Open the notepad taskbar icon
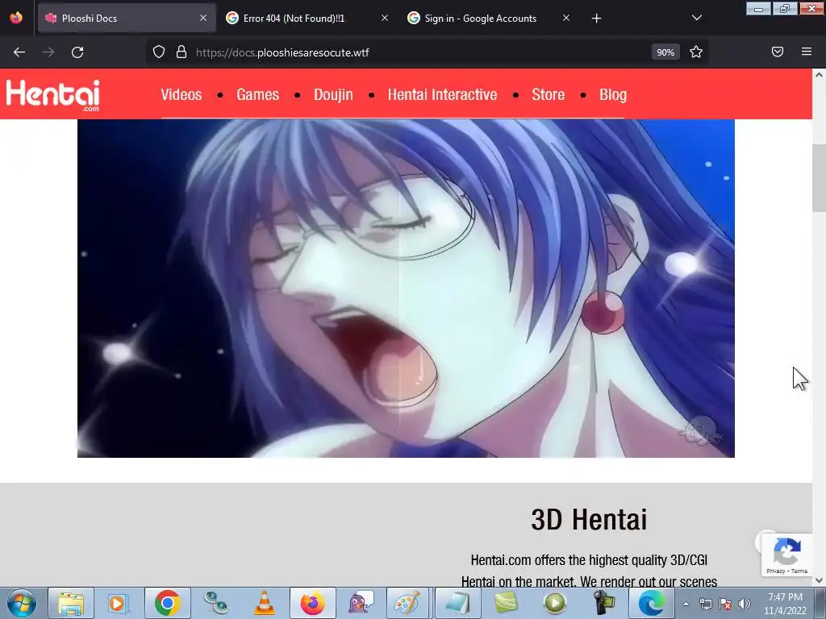Image resolution: width=826 pixels, height=619 pixels. click(x=457, y=603)
